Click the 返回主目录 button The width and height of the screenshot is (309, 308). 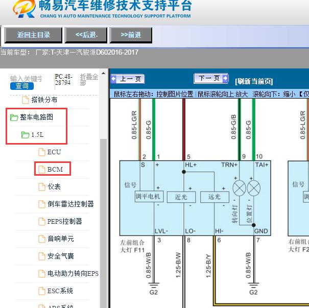click(x=33, y=35)
